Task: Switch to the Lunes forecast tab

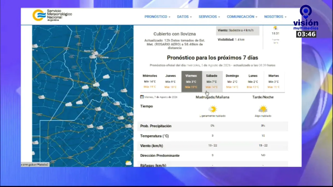Action: coord(253,81)
